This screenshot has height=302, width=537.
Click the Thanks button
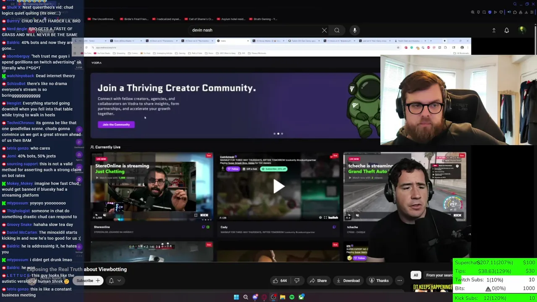coord(378,281)
